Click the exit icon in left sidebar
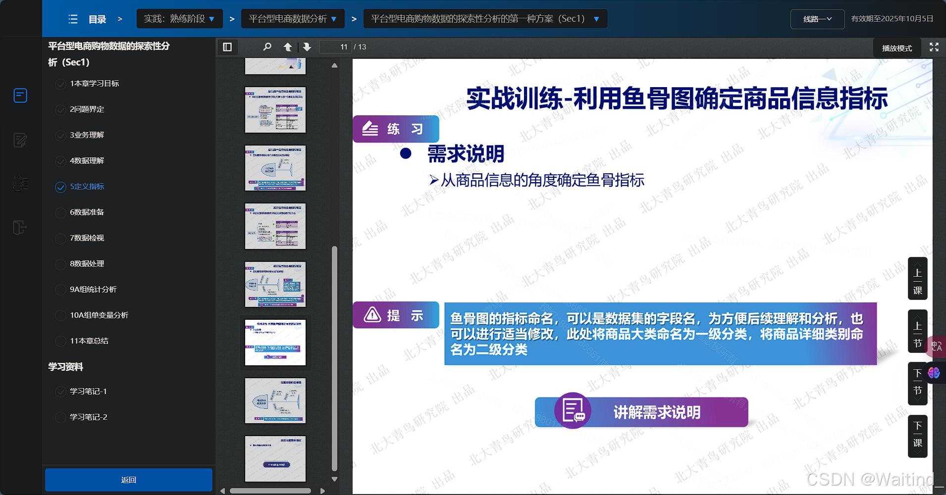 20,228
